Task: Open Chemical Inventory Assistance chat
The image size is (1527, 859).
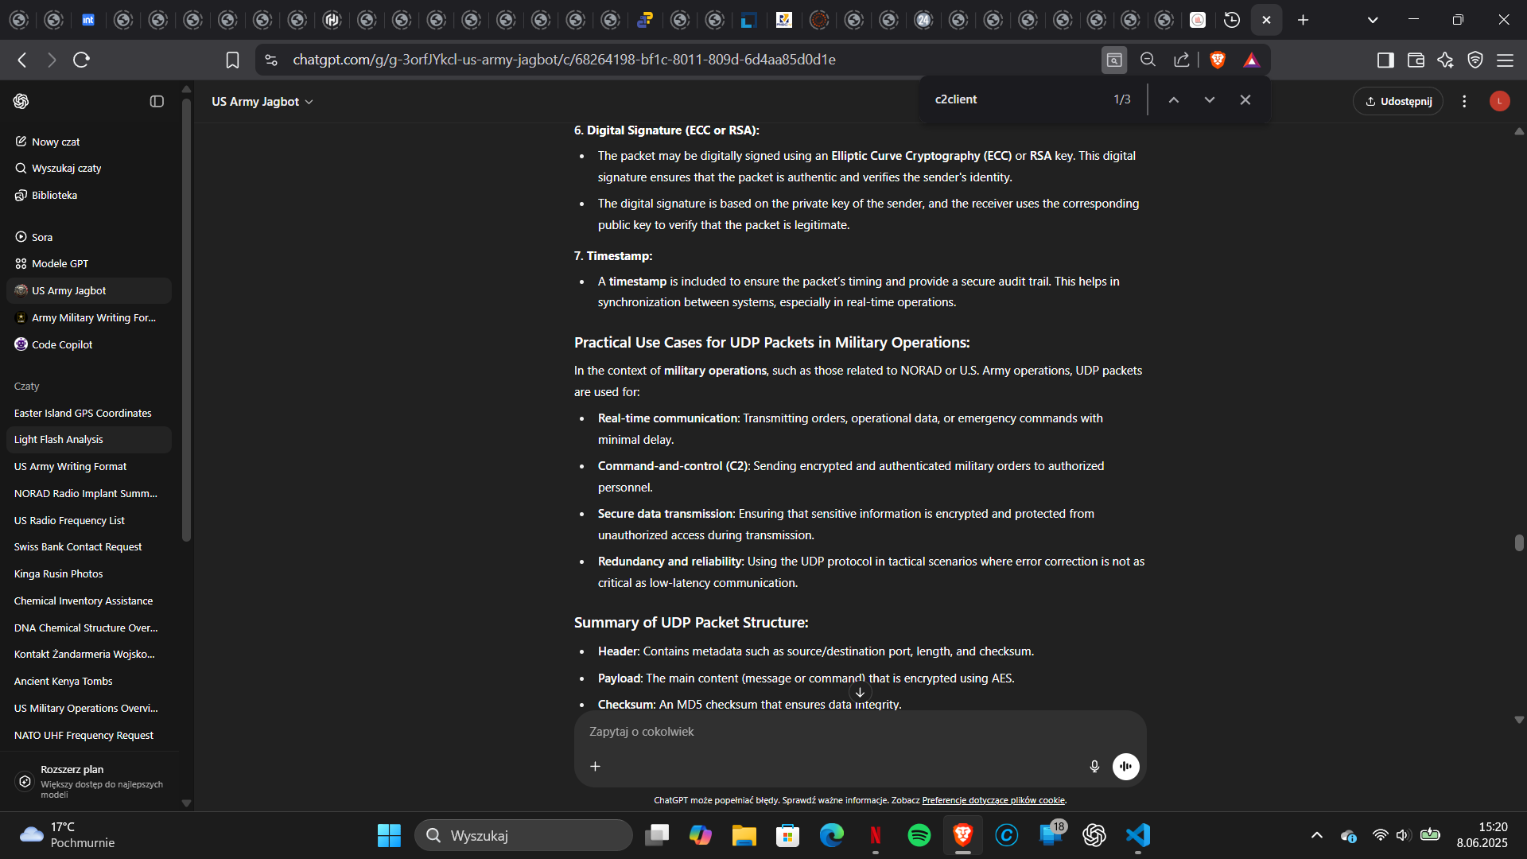Action: tap(89, 601)
